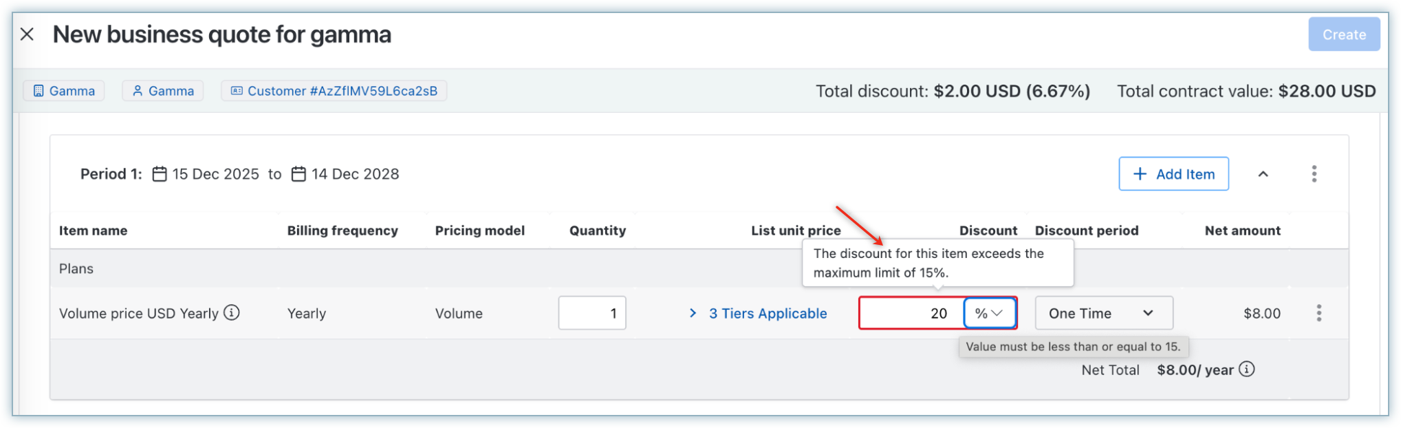Click the Add Item button
The image size is (1401, 428).
pyautogui.click(x=1173, y=174)
